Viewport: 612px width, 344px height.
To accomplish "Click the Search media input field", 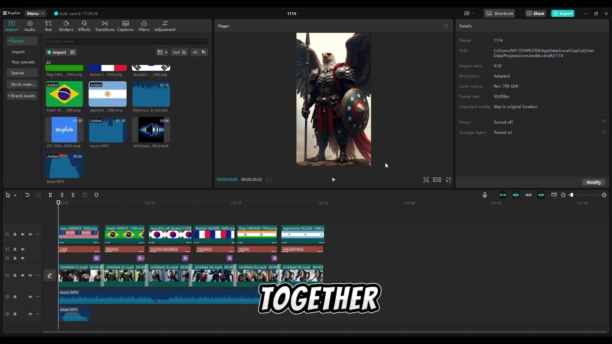I will click(x=127, y=42).
